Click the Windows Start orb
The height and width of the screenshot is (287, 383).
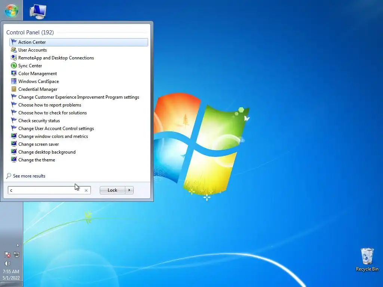(11, 10)
